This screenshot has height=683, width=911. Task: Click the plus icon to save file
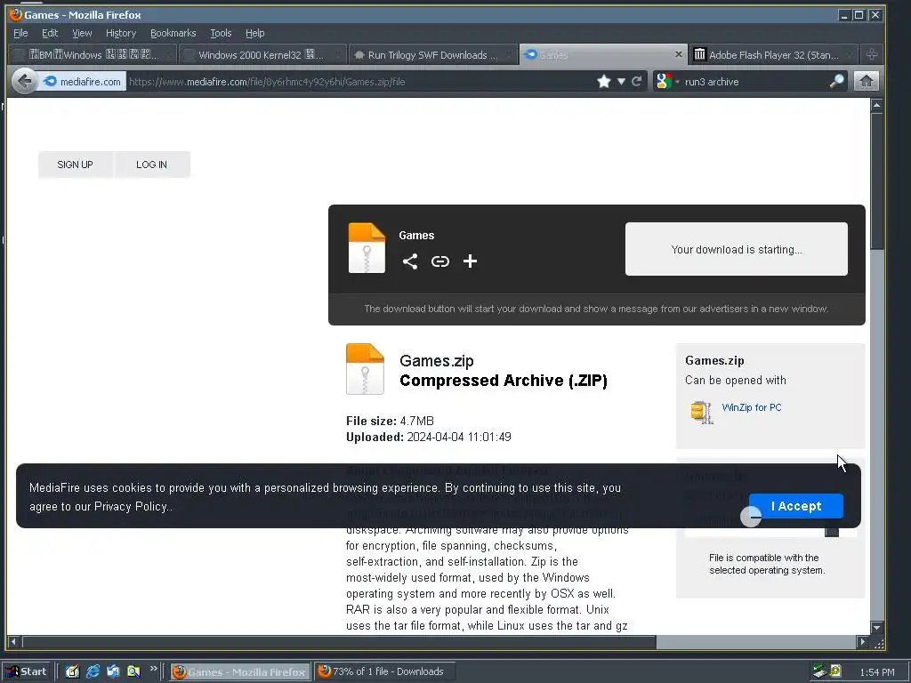pyautogui.click(x=470, y=261)
